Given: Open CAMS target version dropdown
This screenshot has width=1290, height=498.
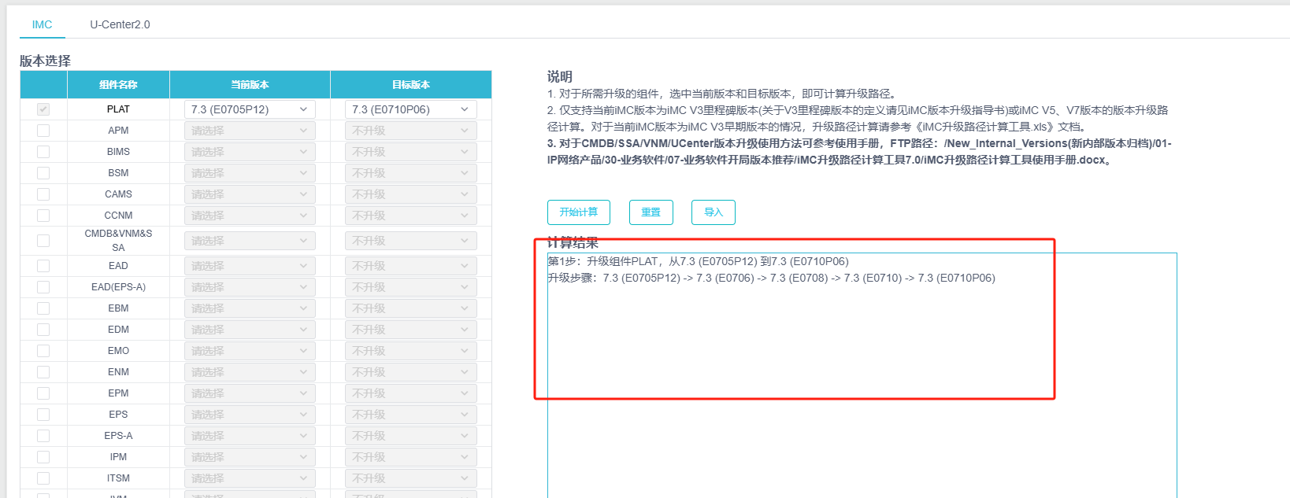Looking at the screenshot, I should pyautogui.click(x=410, y=194).
